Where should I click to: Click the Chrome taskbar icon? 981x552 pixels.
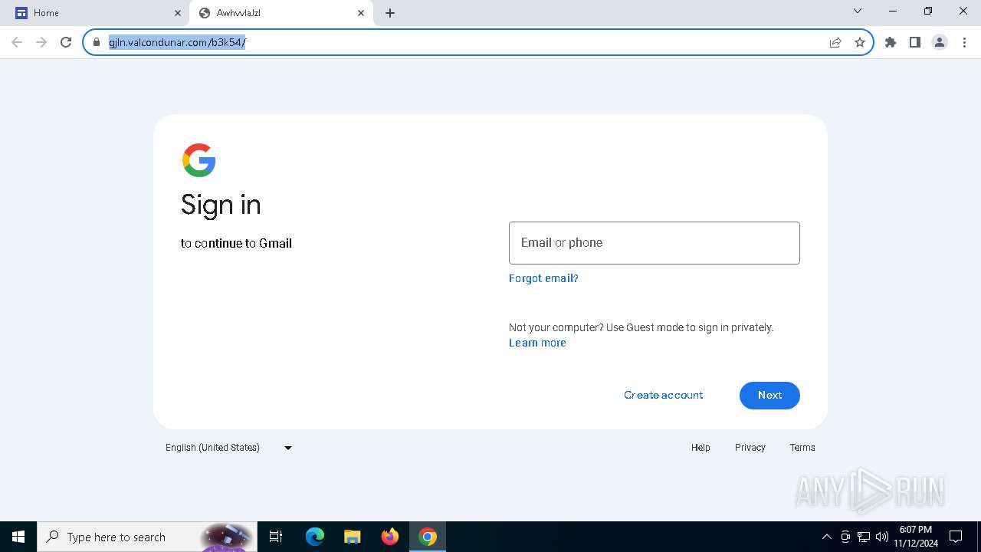pyautogui.click(x=428, y=537)
